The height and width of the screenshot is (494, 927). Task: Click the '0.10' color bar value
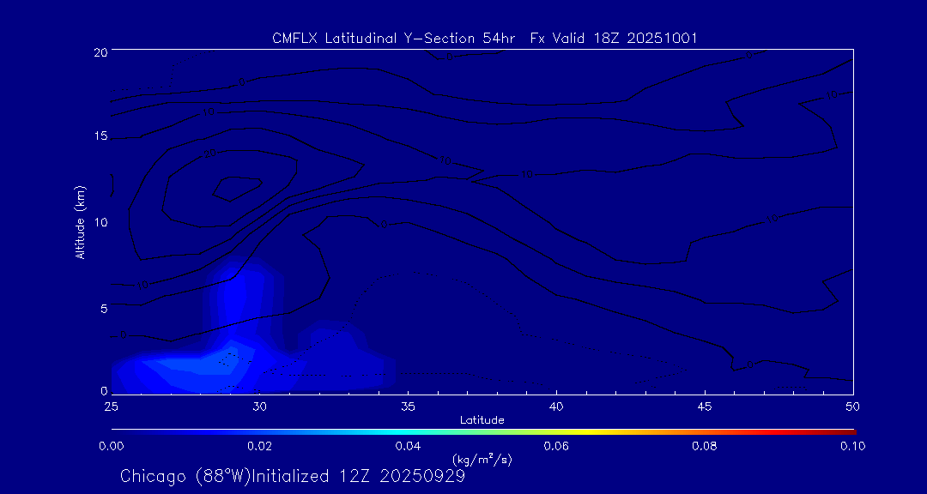853,446
